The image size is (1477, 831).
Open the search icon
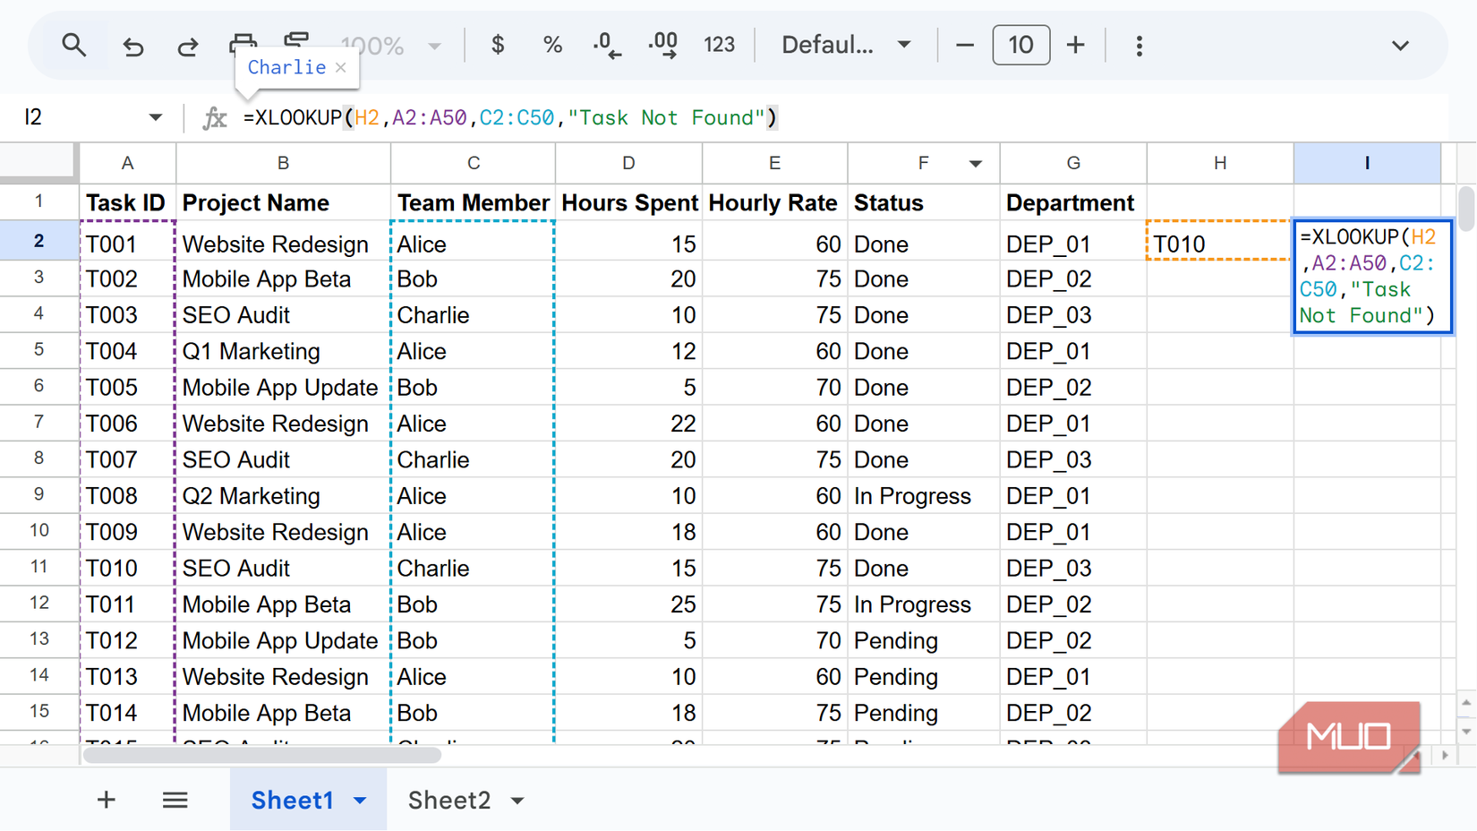click(x=74, y=45)
